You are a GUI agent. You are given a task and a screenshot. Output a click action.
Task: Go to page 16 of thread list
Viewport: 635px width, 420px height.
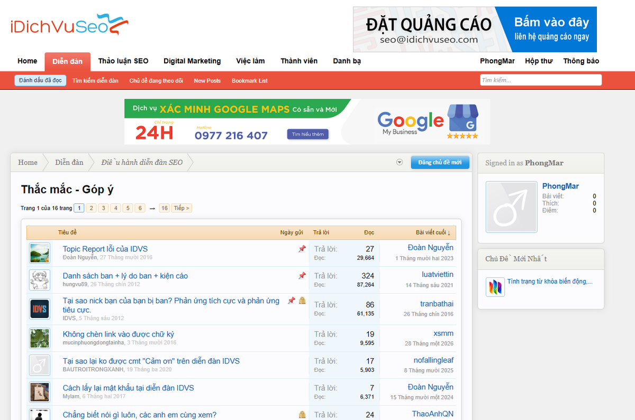click(x=165, y=208)
